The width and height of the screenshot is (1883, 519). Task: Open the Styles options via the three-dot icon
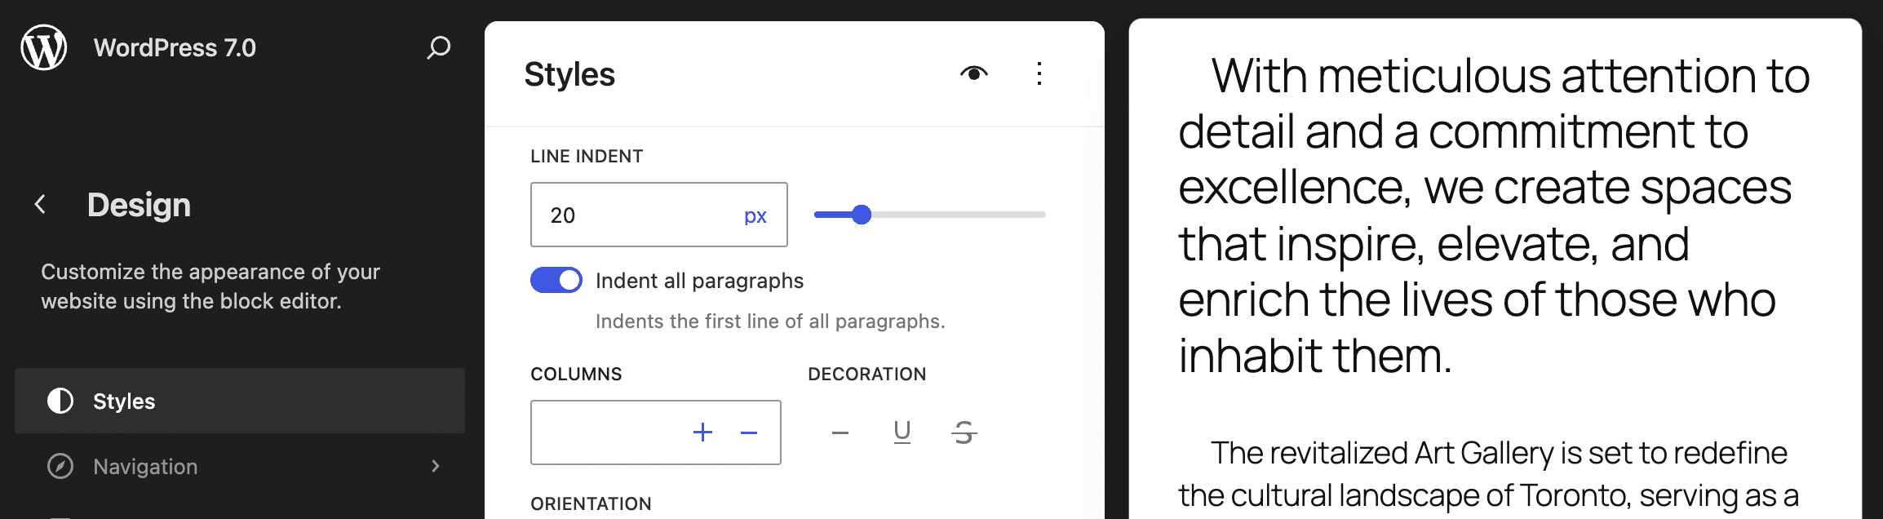click(x=1039, y=73)
